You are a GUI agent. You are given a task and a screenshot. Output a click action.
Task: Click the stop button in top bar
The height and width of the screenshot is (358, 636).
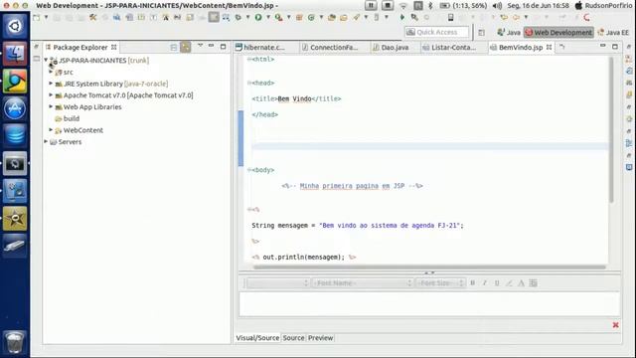[x=388, y=5]
